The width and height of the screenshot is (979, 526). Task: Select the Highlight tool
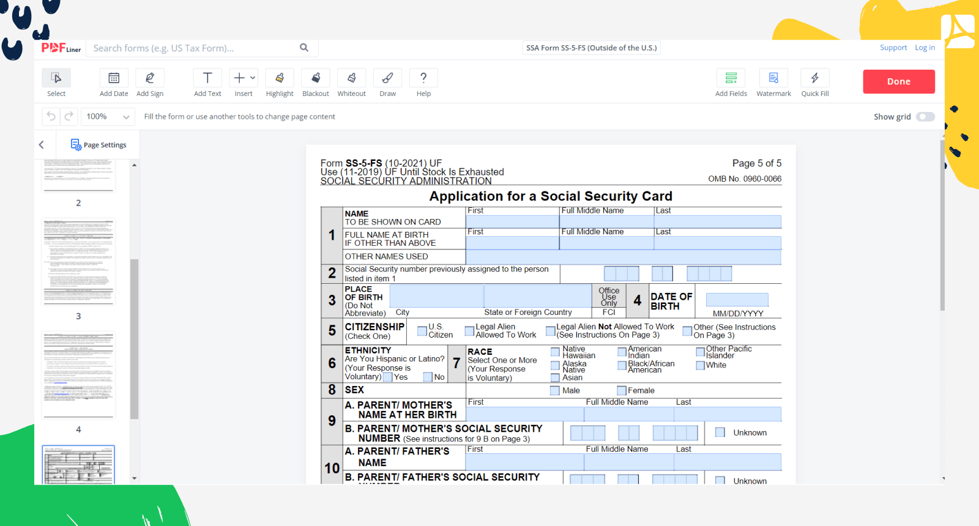tap(280, 78)
